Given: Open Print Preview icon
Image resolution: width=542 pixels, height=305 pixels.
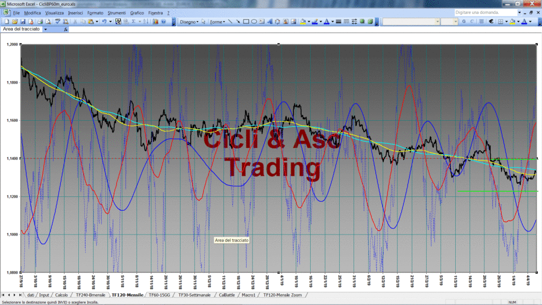Looking at the screenshot, I should [48, 21].
